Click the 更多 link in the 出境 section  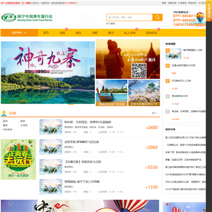155,113
